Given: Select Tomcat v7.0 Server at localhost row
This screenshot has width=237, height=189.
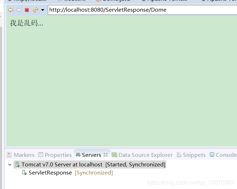Looking at the screenshot, I should click(x=90, y=164).
